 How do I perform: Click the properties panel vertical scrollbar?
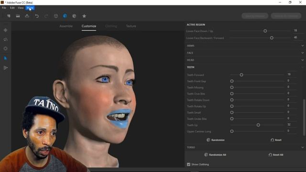click(304, 117)
